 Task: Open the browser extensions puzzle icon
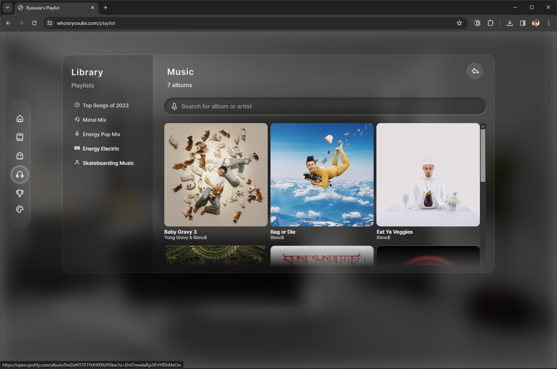[490, 23]
